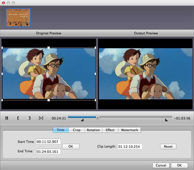Screen dimensions: 194x170
Task: Confirm trim times with the OK button
Action: click(x=71, y=146)
